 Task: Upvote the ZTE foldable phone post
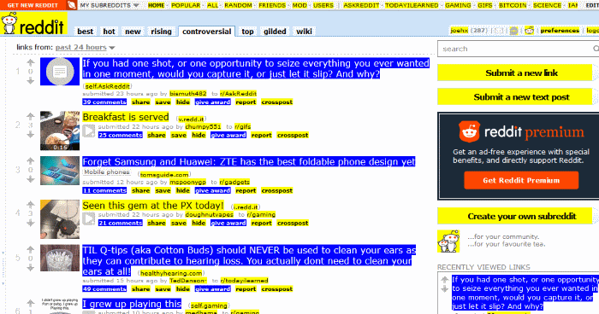point(31,160)
